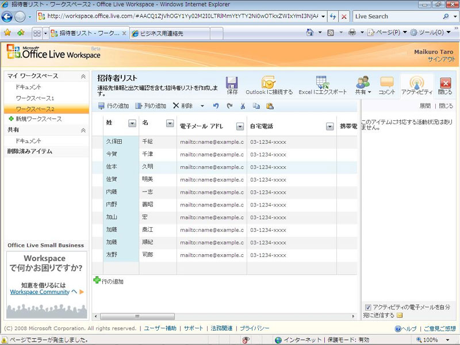Open the Quick Tabs grid icon
Viewport: 460px width, 345px height.
(x=37, y=33)
